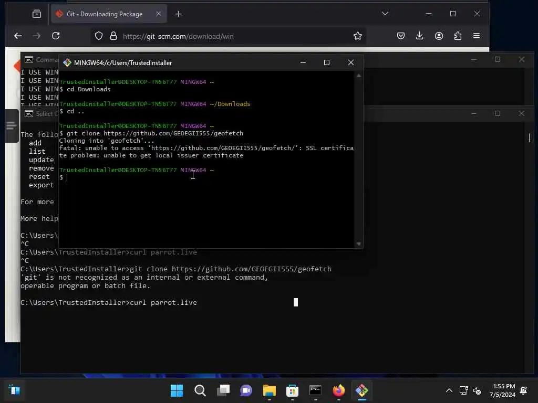This screenshot has height=403, width=538.
Task: Open taskbar Search
Action: [x=200, y=390]
